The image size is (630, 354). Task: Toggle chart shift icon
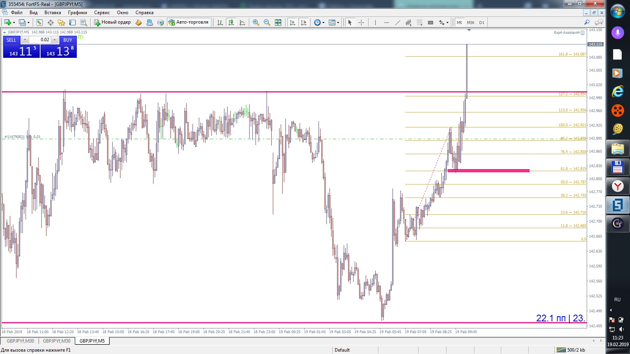pyautogui.click(x=303, y=22)
